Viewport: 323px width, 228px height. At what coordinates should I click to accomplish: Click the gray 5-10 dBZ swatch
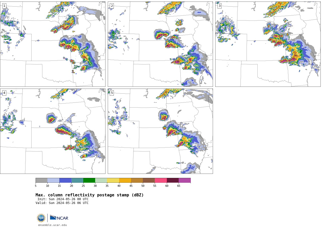pos(41,180)
